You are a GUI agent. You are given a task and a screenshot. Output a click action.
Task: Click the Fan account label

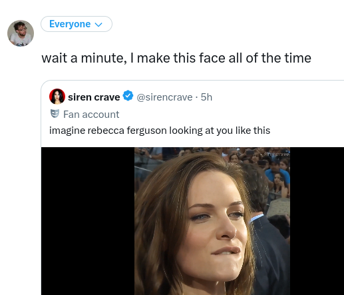point(91,115)
